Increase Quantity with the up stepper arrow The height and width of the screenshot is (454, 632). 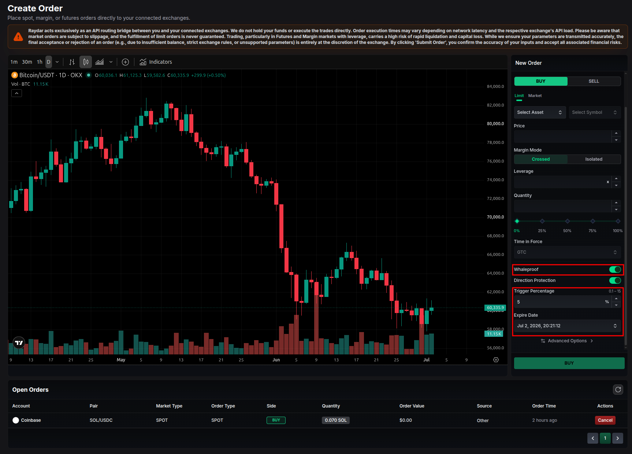point(616,203)
